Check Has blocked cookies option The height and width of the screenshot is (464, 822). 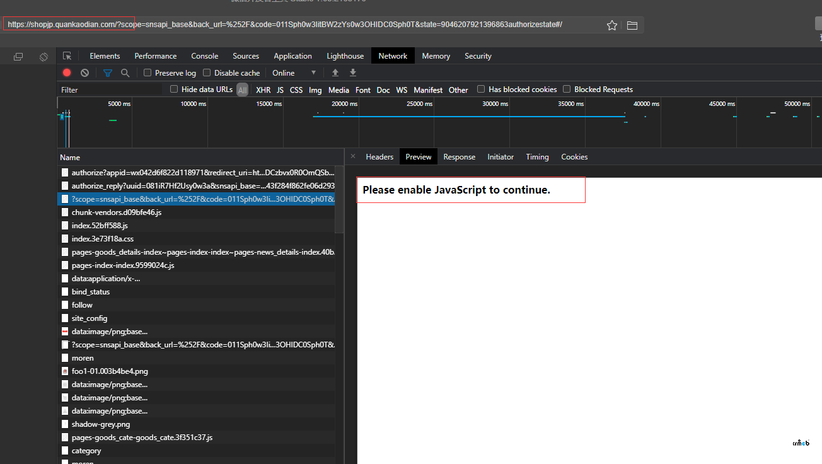coord(481,90)
